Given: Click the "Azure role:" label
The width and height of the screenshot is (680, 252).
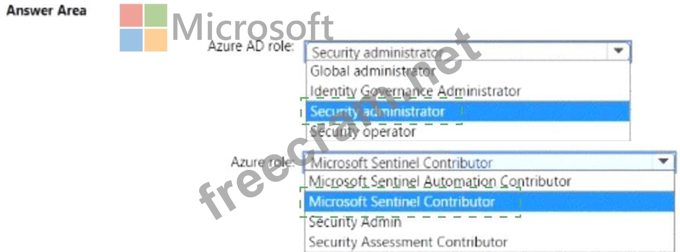Looking at the screenshot, I should click(261, 162).
